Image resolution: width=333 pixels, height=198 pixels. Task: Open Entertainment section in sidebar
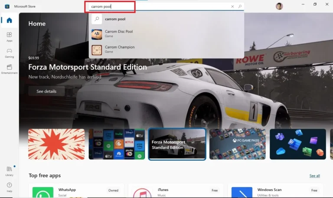[9, 69]
